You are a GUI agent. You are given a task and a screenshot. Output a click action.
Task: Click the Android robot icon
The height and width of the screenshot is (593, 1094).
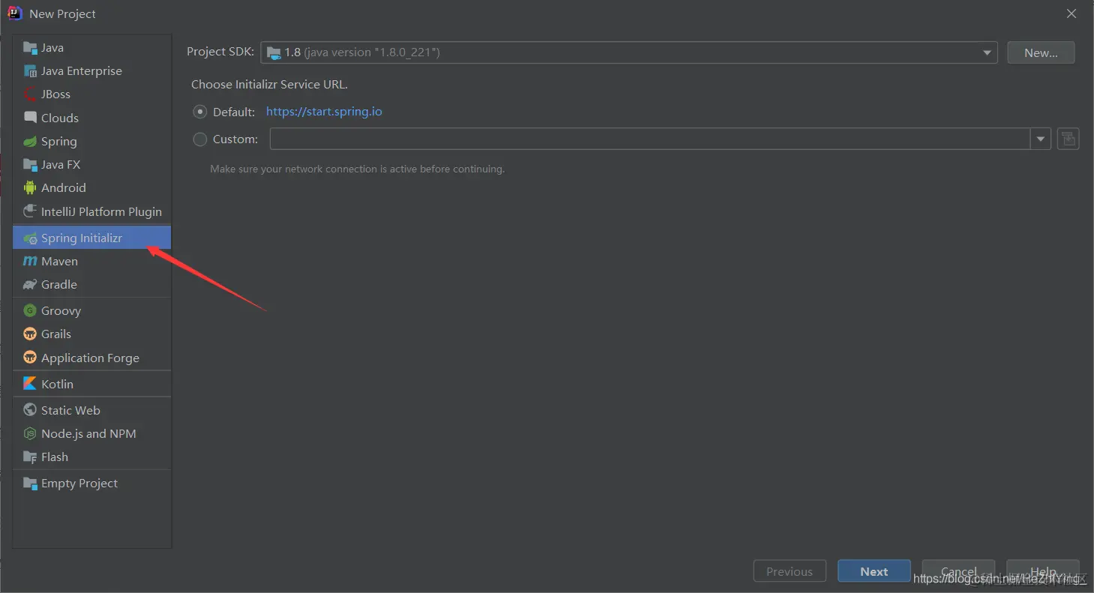click(x=30, y=187)
